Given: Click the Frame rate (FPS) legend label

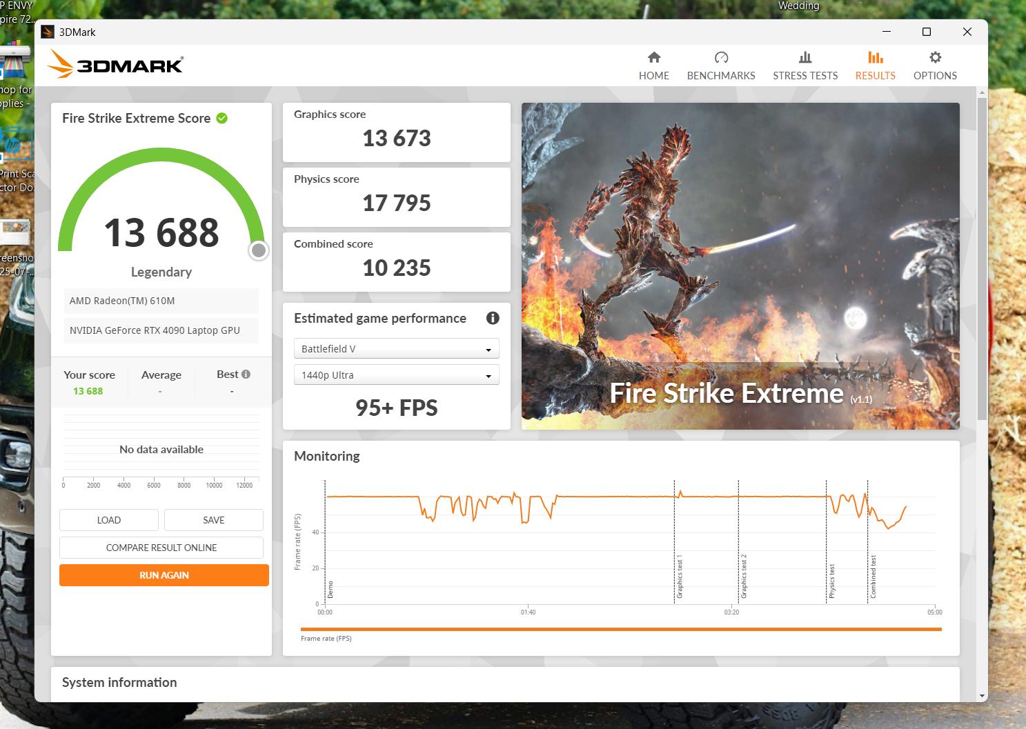Looking at the screenshot, I should click(326, 639).
